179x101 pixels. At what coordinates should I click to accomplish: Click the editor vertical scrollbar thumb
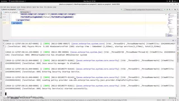[x=166, y=35]
